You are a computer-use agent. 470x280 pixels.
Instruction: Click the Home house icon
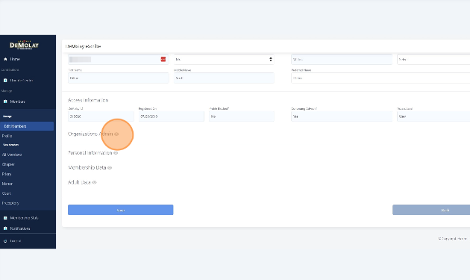(x=5, y=59)
